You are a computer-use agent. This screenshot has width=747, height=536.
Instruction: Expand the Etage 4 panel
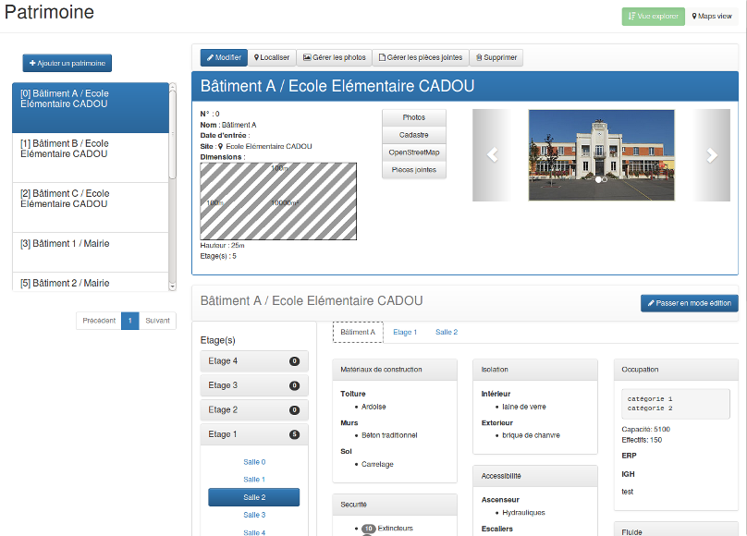pos(254,360)
